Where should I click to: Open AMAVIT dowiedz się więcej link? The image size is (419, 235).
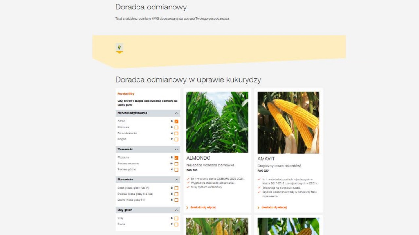272,207
